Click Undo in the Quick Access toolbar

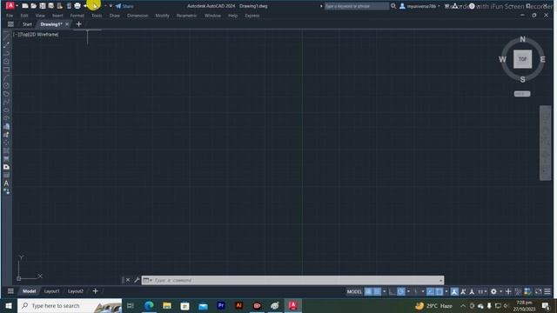(x=85, y=6)
